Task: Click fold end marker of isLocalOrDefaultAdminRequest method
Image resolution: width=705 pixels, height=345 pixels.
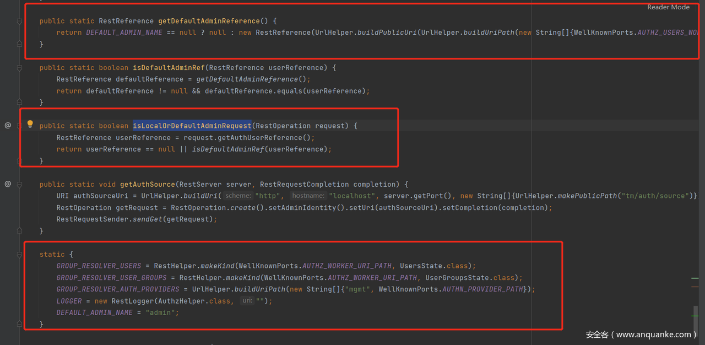Action: coord(19,161)
